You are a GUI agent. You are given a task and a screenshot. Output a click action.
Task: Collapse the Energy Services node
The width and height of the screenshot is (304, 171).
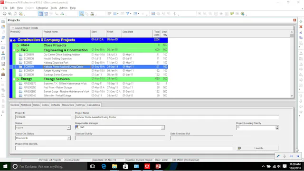tap(14, 79)
